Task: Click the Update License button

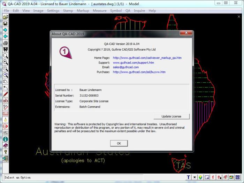Action: point(171,116)
